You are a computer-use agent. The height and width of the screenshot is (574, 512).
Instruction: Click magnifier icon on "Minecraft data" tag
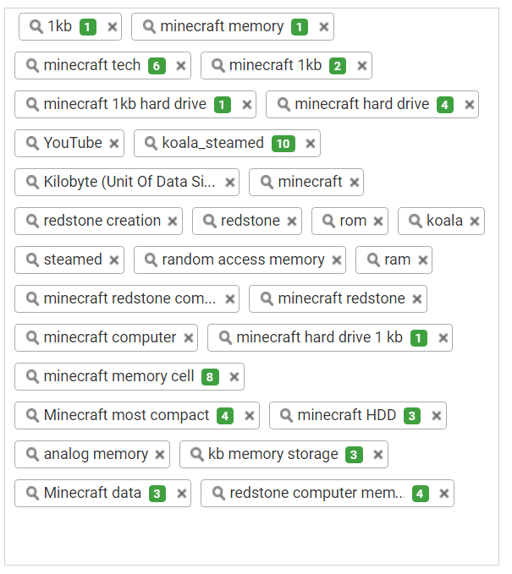pos(33,494)
